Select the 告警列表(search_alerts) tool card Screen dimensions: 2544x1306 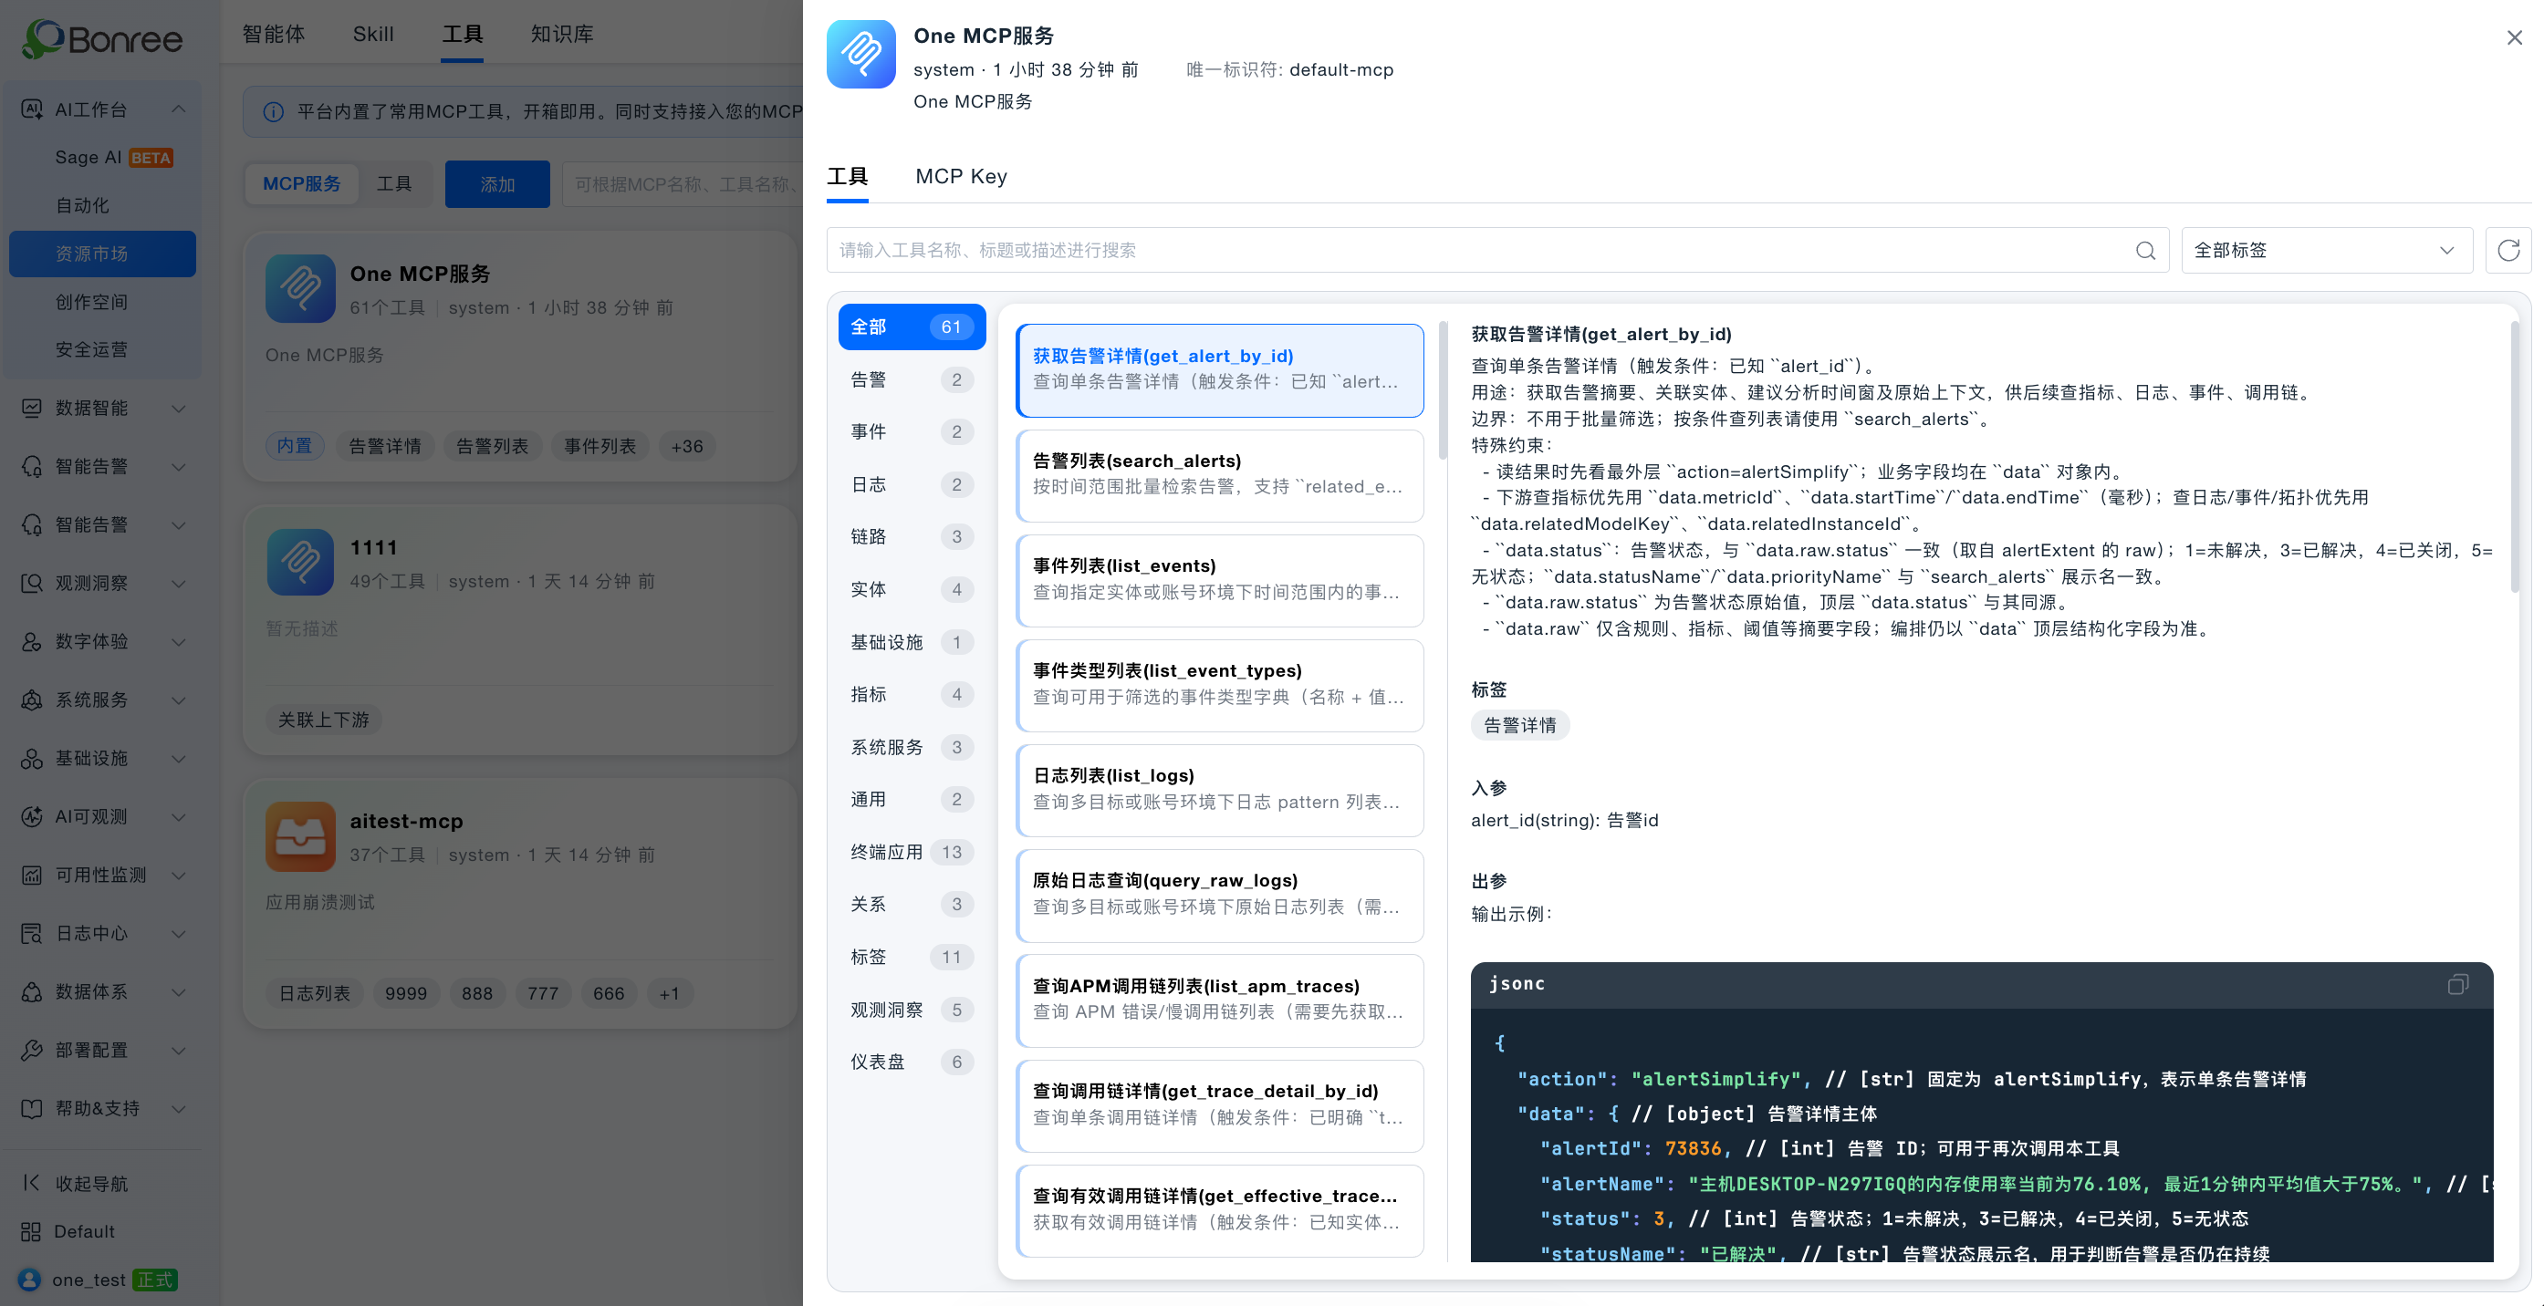tap(1219, 475)
